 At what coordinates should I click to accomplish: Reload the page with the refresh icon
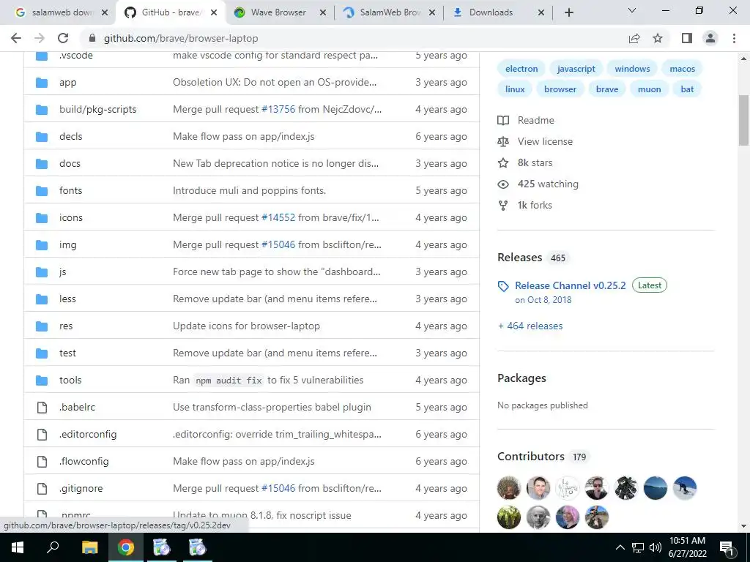[x=63, y=38]
